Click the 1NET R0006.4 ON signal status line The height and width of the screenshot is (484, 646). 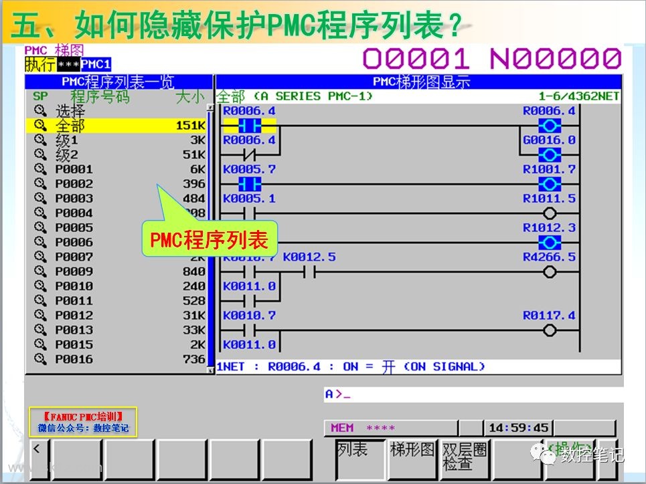pyautogui.click(x=418, y=367)
